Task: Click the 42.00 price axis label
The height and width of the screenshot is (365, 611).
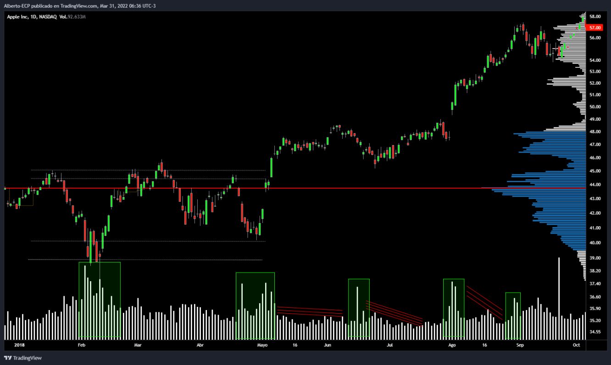Action: point(595,213)
